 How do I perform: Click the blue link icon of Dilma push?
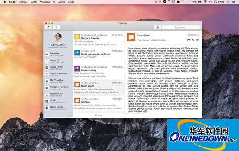click(x=77, y=53)
